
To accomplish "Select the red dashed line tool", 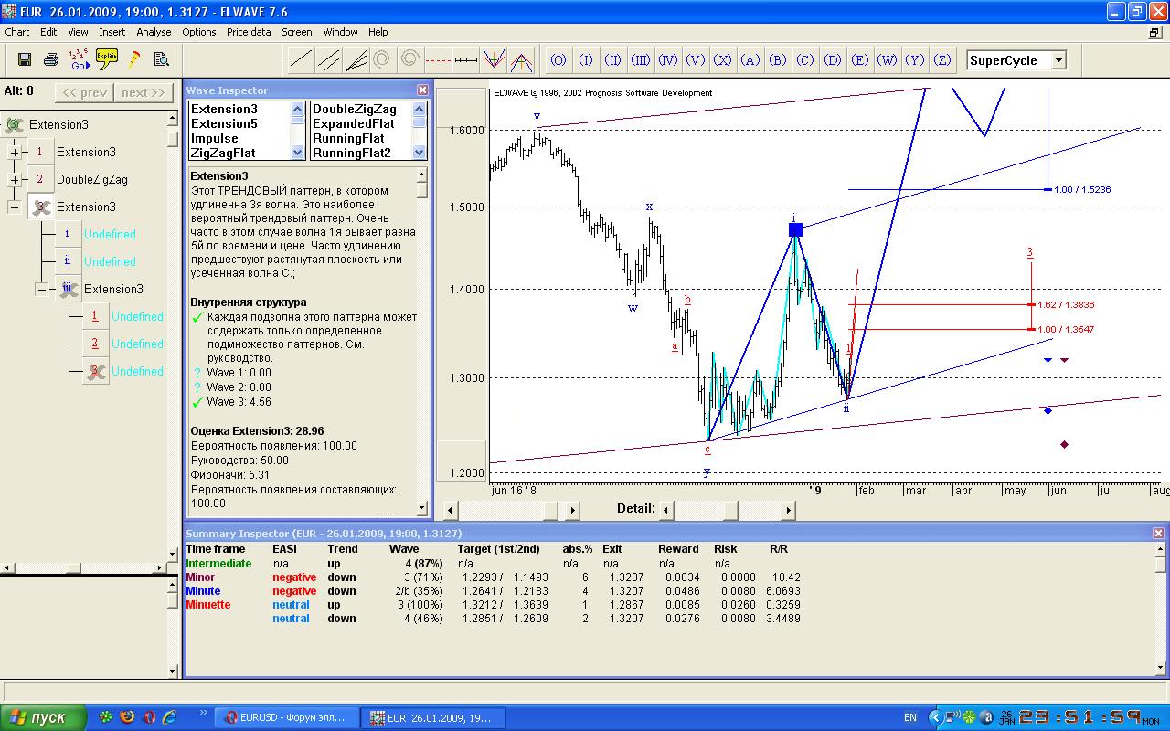I will point(438,59).
